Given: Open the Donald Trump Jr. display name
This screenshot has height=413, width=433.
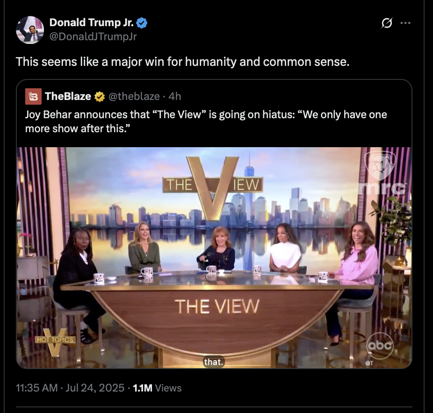Looking at the screenshot, I should point(91,22).
